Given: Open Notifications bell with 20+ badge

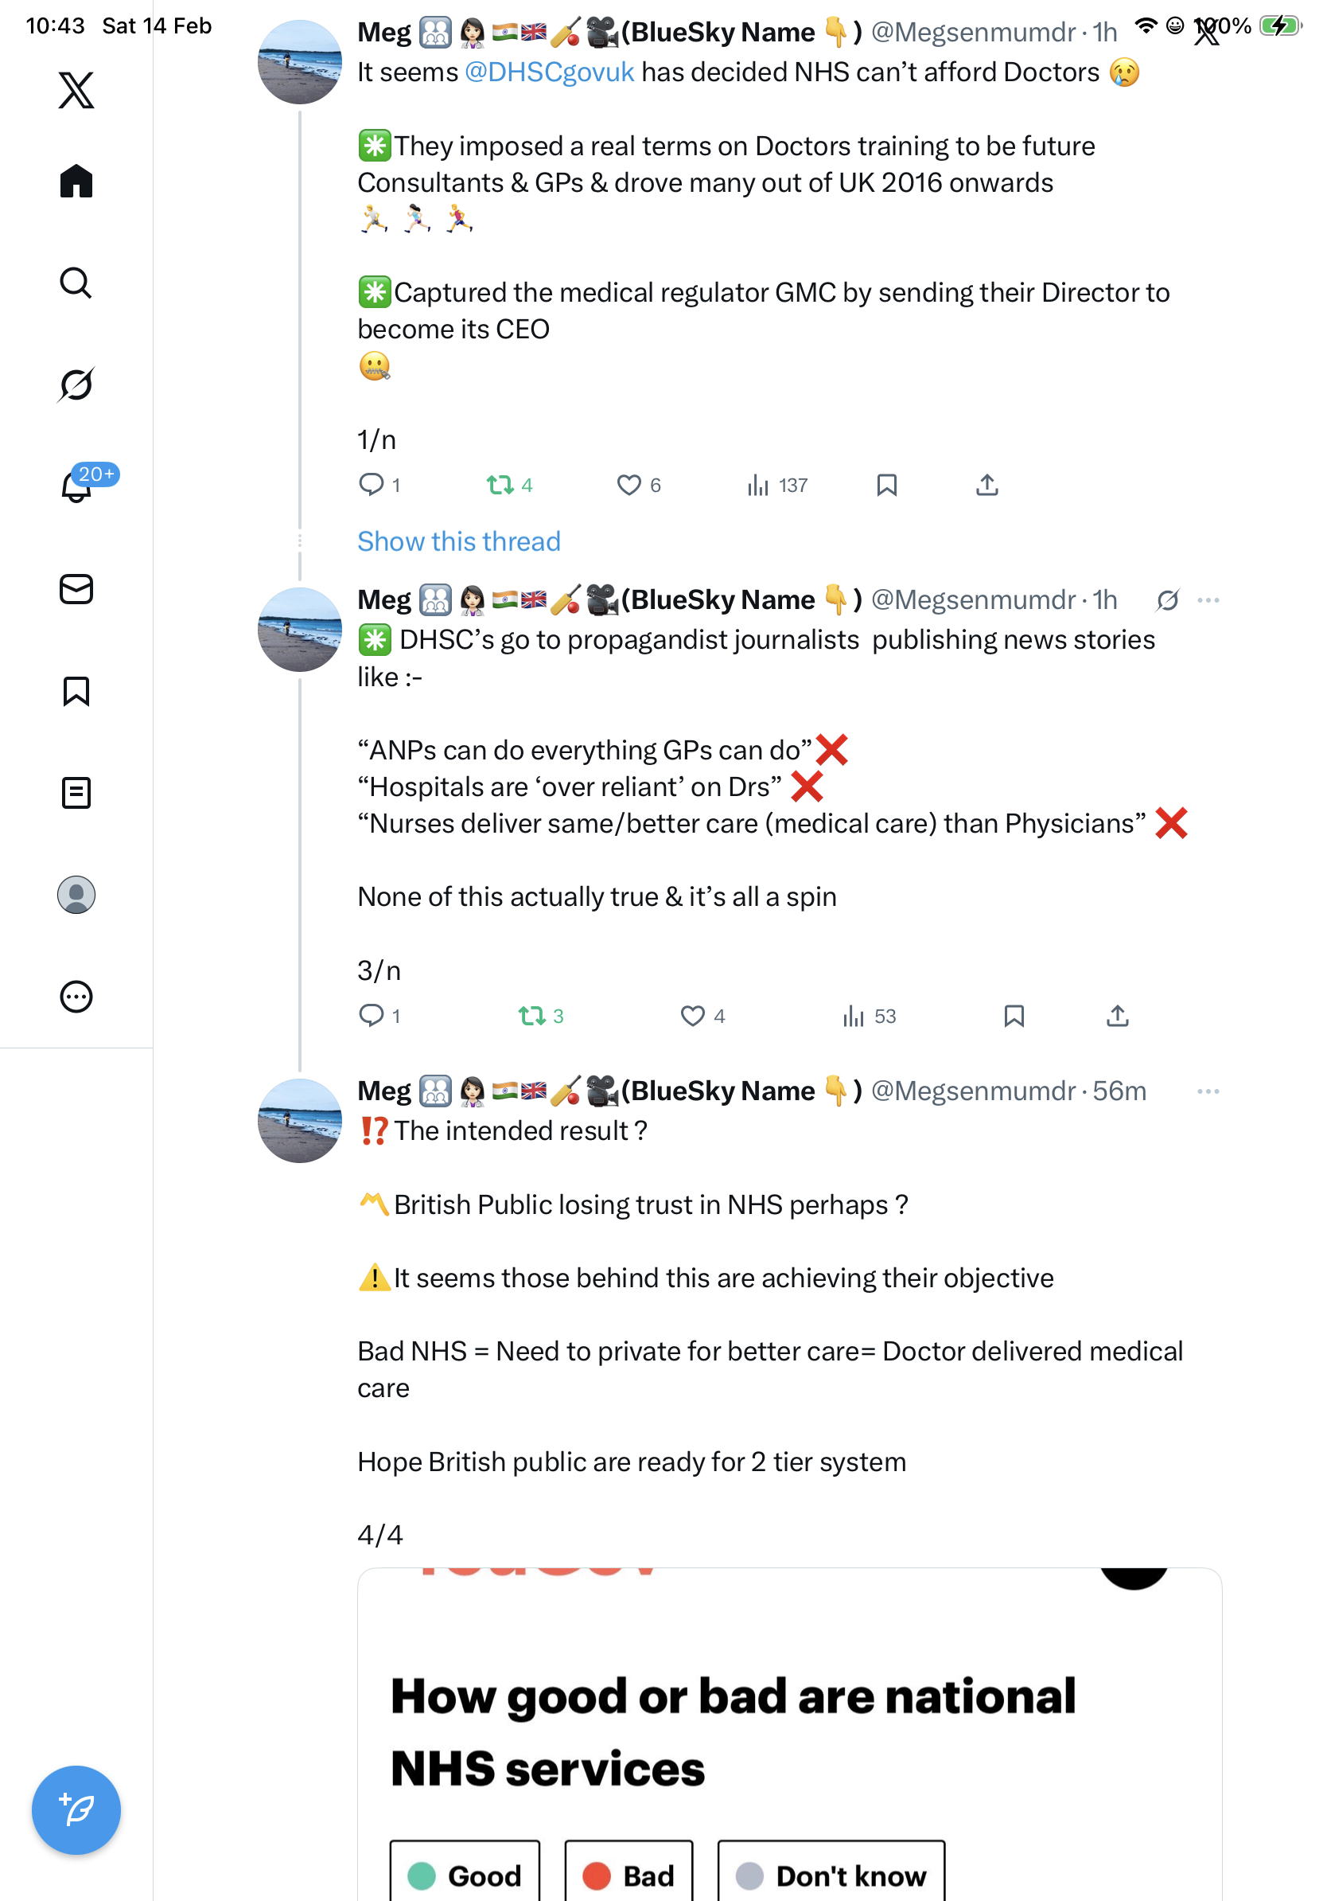Looking at the screenshot, I should point(77,486).
